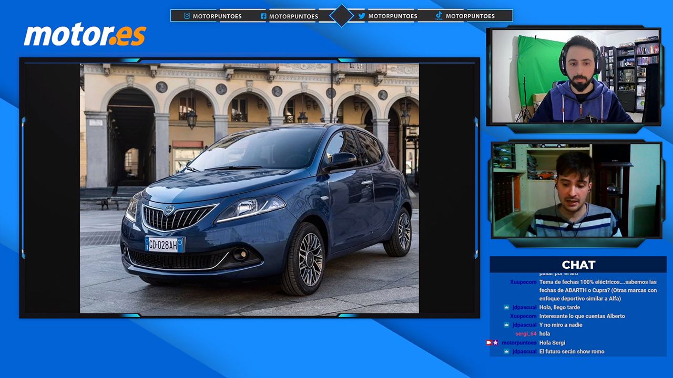The image size is (673, 378).
Task: Click the crown badge beside 'Hola, llego tarde'
Action: (507, 307)
